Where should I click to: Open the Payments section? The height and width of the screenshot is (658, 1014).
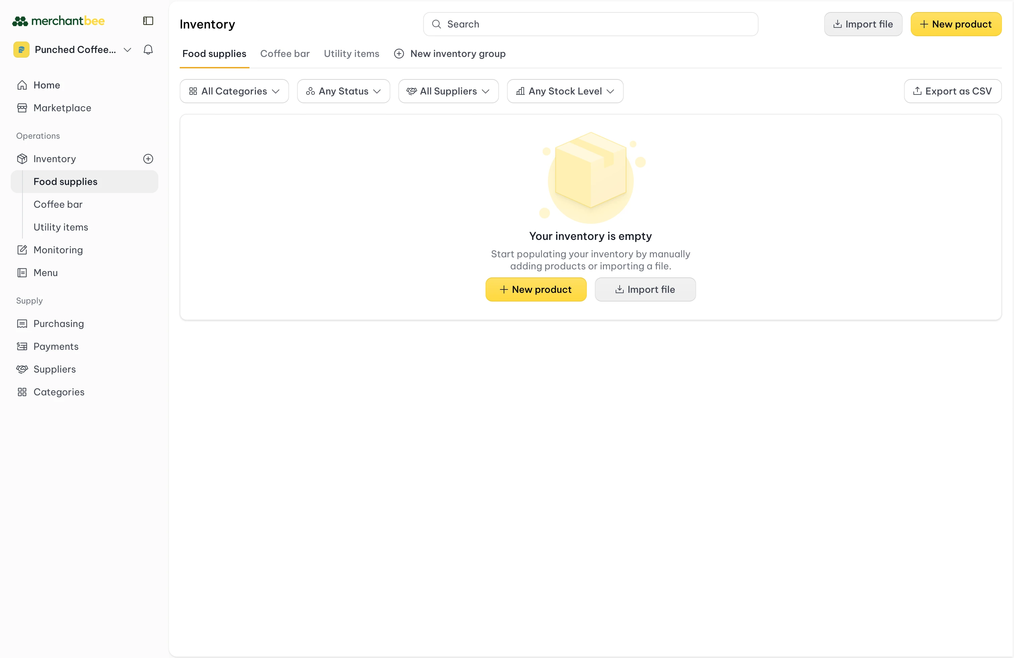[56, 346]
